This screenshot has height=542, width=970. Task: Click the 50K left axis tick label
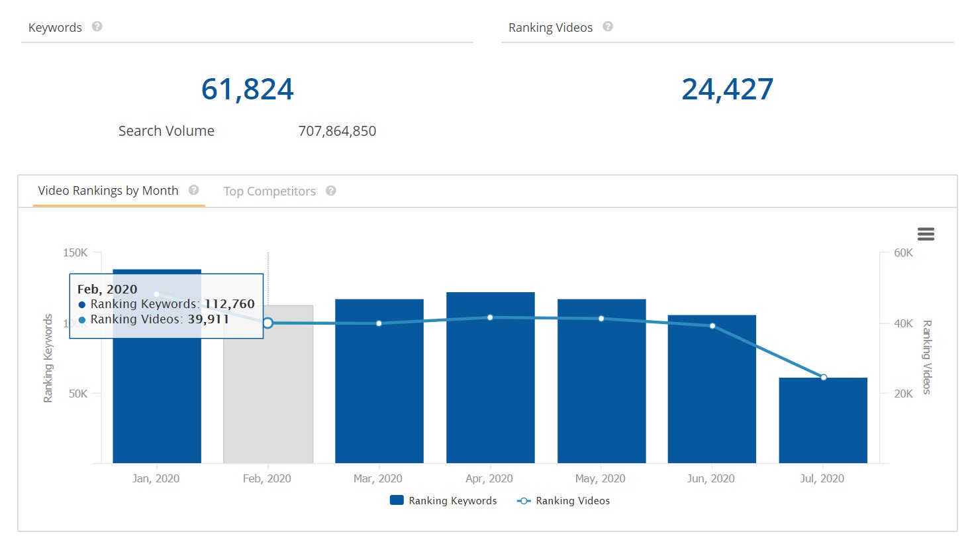point(78,394)
